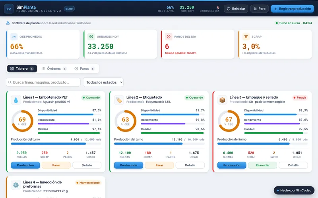This screenshot has height=198, width=318.
Task: Click the Mantenimiento badge on Línea 4
Action: [88, 183]
